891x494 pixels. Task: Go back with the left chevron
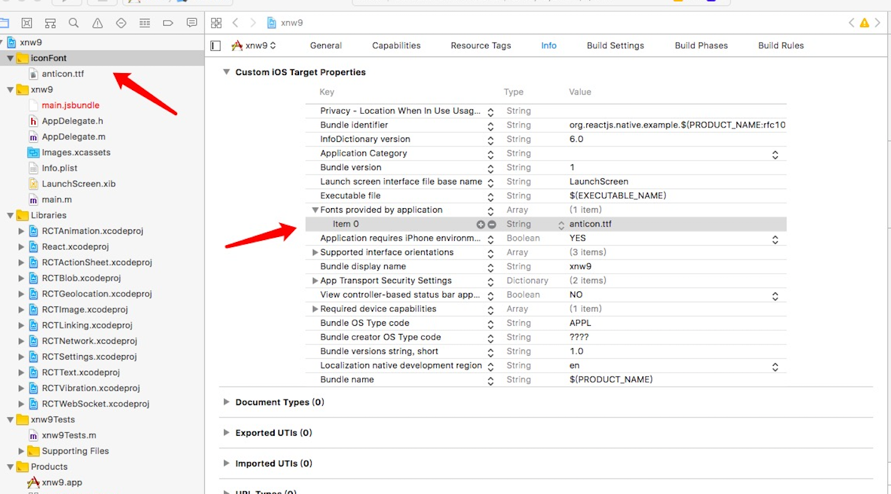point(235,23)
